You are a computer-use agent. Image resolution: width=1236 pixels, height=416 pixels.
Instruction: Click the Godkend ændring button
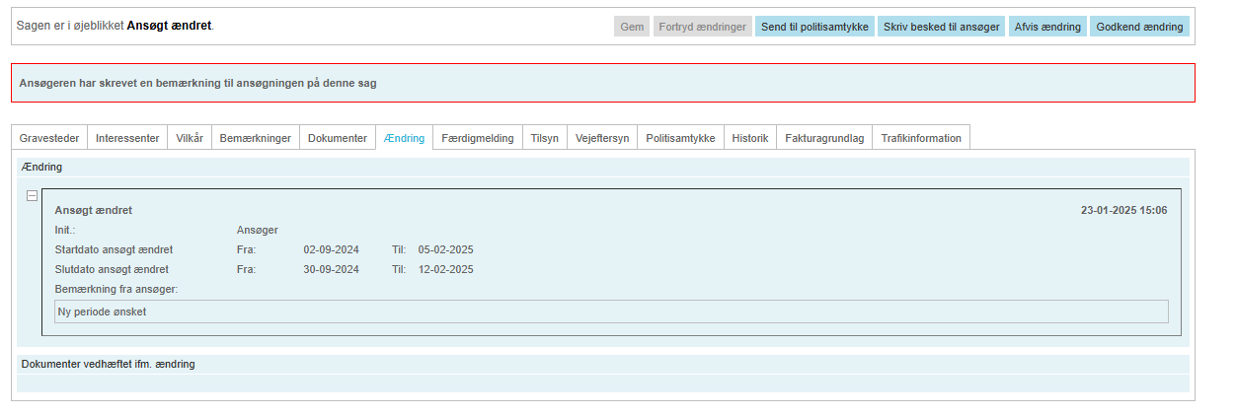(1139, 27)
